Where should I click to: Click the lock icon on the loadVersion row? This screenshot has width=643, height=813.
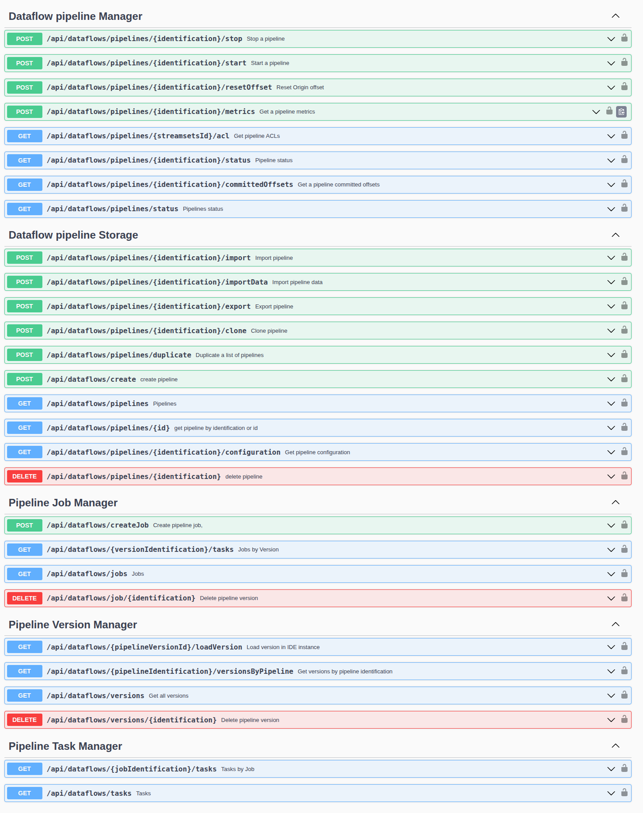pos(624,646)
